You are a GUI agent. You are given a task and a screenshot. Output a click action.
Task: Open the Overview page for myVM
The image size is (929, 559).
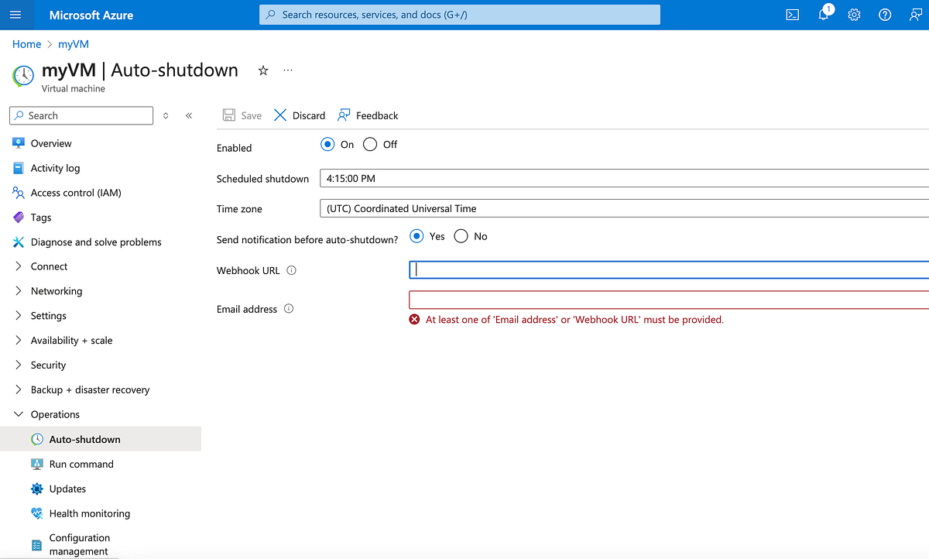(49, 142)
